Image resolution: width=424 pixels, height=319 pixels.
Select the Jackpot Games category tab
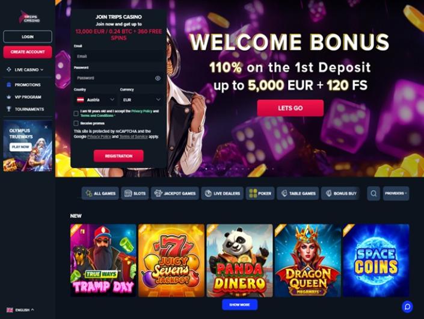click(175, 193)
